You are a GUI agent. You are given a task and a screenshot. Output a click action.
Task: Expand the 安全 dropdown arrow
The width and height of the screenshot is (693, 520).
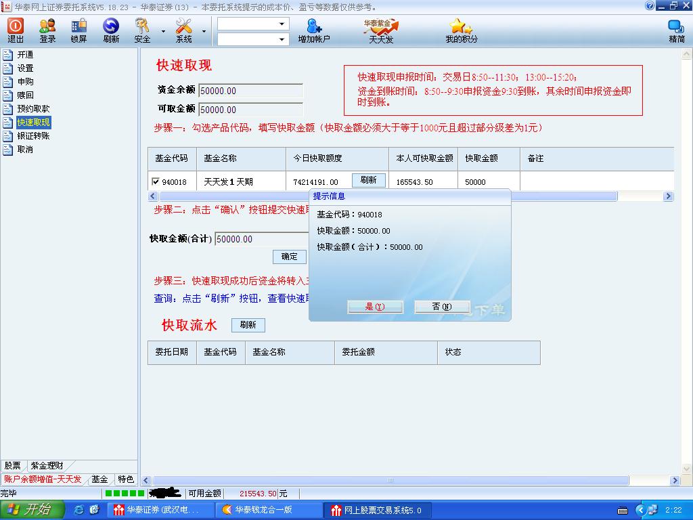pos(163,31)
